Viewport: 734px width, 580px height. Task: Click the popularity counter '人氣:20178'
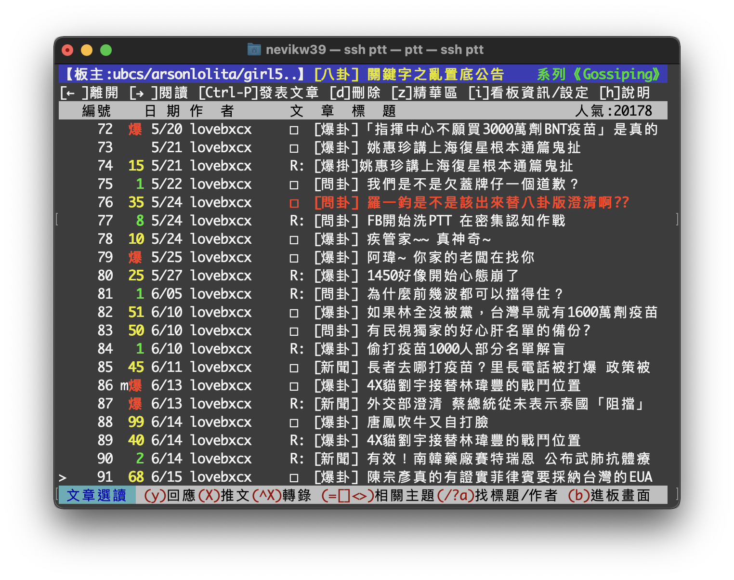tap(614, 111)
